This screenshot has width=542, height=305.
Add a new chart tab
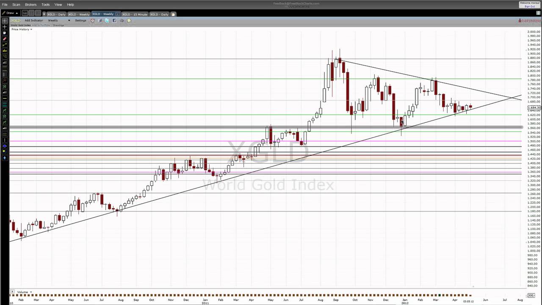click(173, 14)
